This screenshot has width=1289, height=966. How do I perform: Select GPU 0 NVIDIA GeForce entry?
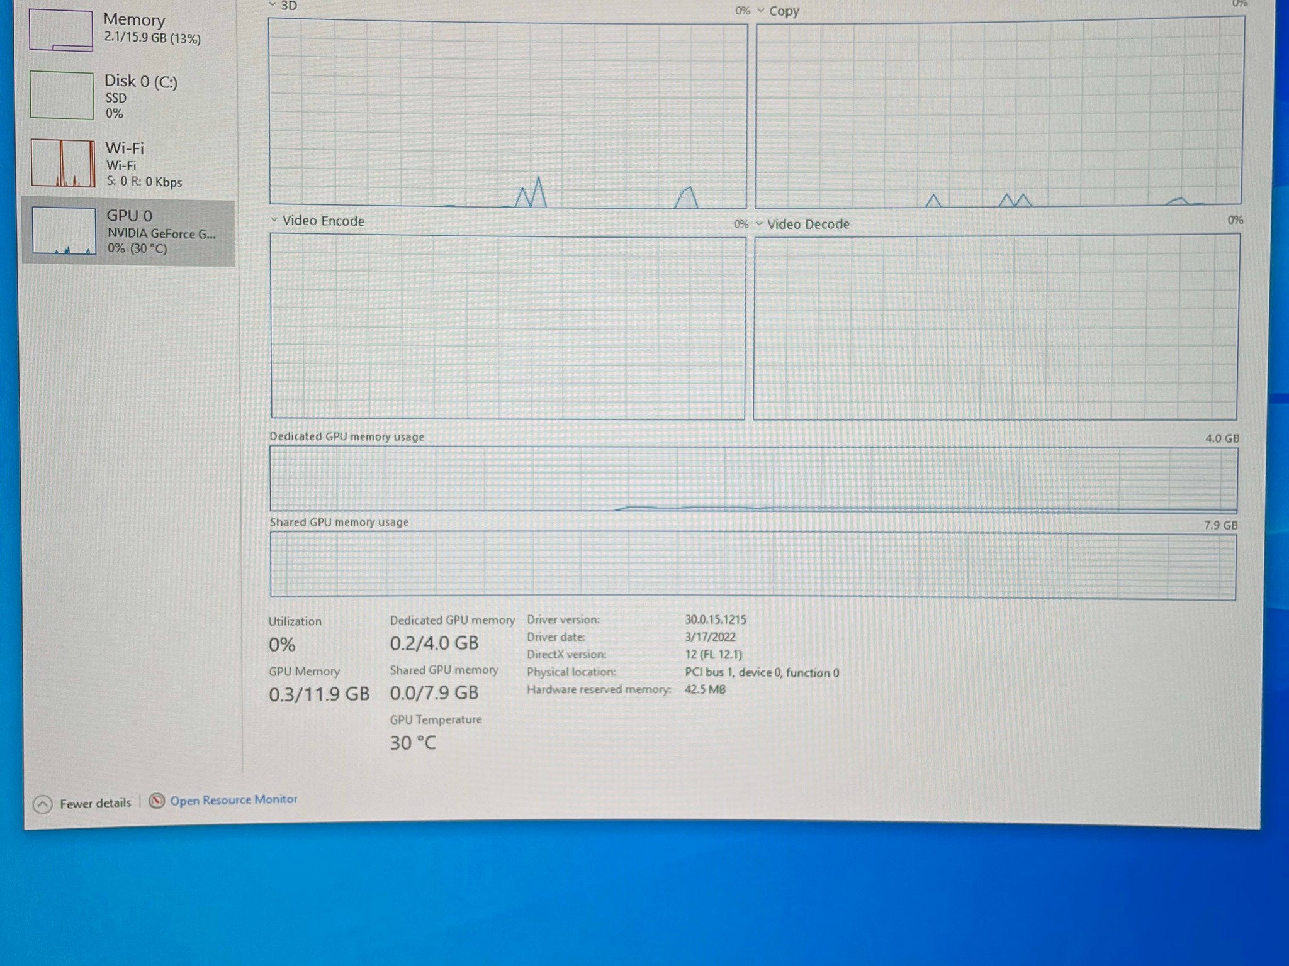click(x=129, y=232)
